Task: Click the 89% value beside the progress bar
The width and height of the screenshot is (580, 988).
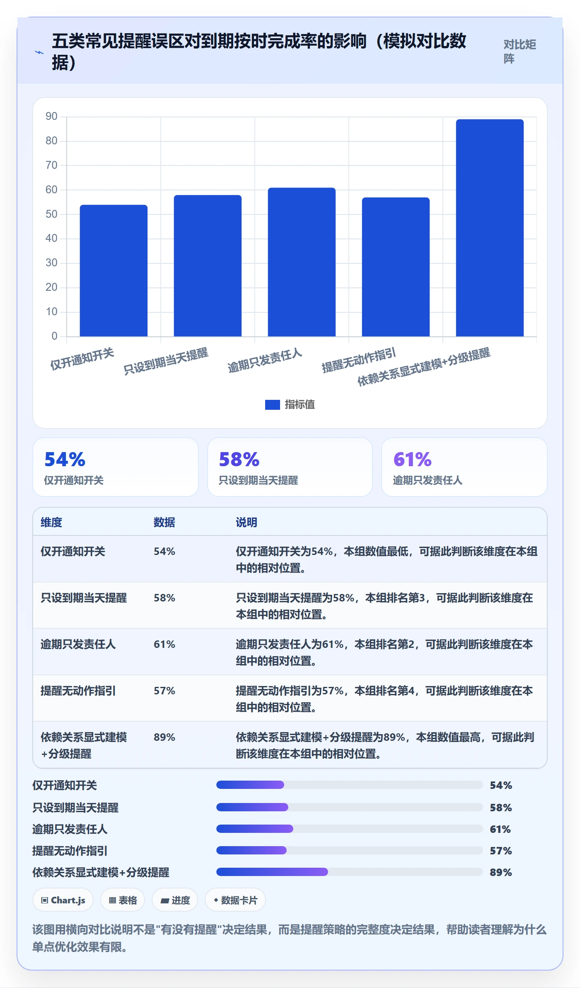Action: [501, 872]
